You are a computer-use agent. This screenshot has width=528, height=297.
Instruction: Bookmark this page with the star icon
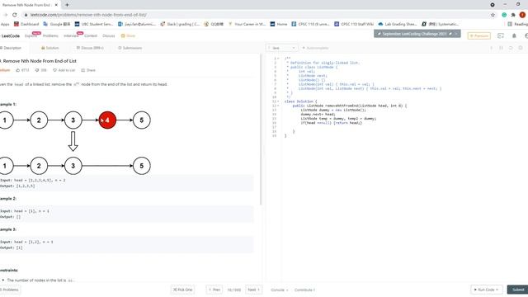(x=493, y=15)
